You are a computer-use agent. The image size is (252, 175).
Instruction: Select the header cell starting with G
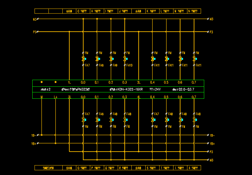(83, 11)
